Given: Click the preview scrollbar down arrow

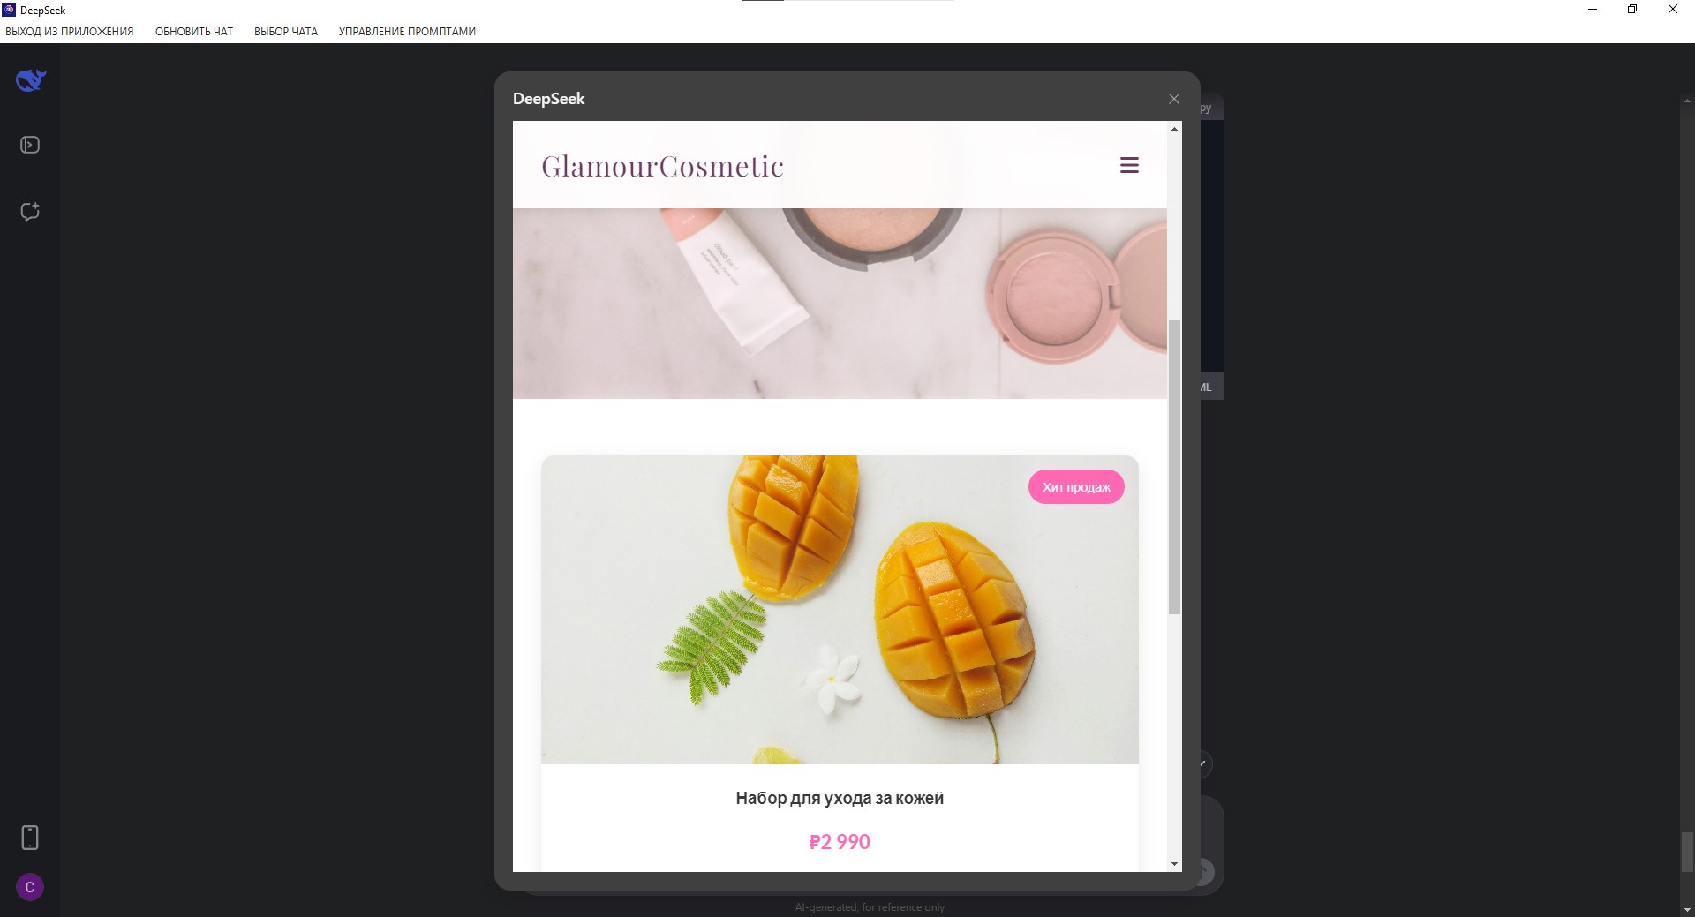Looking at the screenshot, I should 1174,864.
